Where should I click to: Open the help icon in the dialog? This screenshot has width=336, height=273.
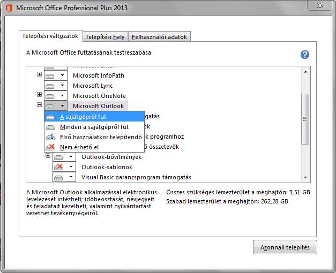[x=305, y=55]
